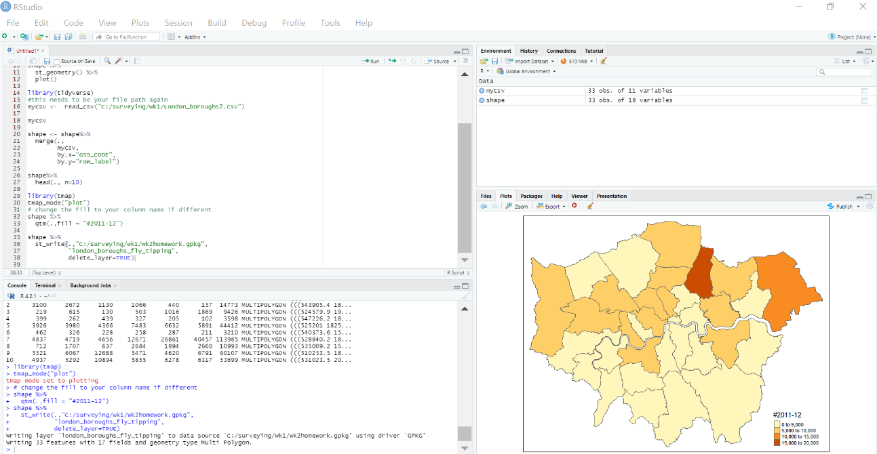Clear console with broom icon
The height and width of the screenshot is (454, 877).
point(465,296)
